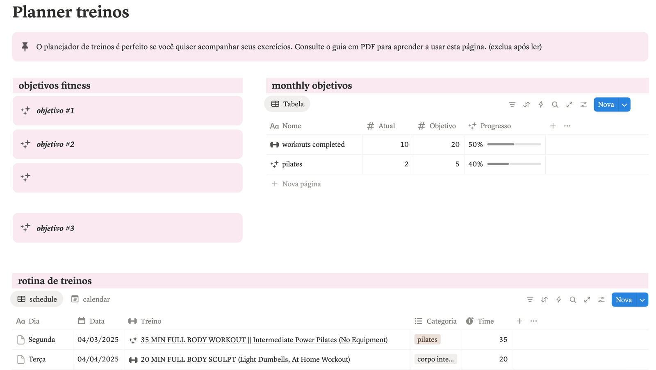The height and width of the screenshot is (370, 656).
Task: Expand the Nova dropdown arrow in monthly objetivos
Action: [x=624, y=104]
